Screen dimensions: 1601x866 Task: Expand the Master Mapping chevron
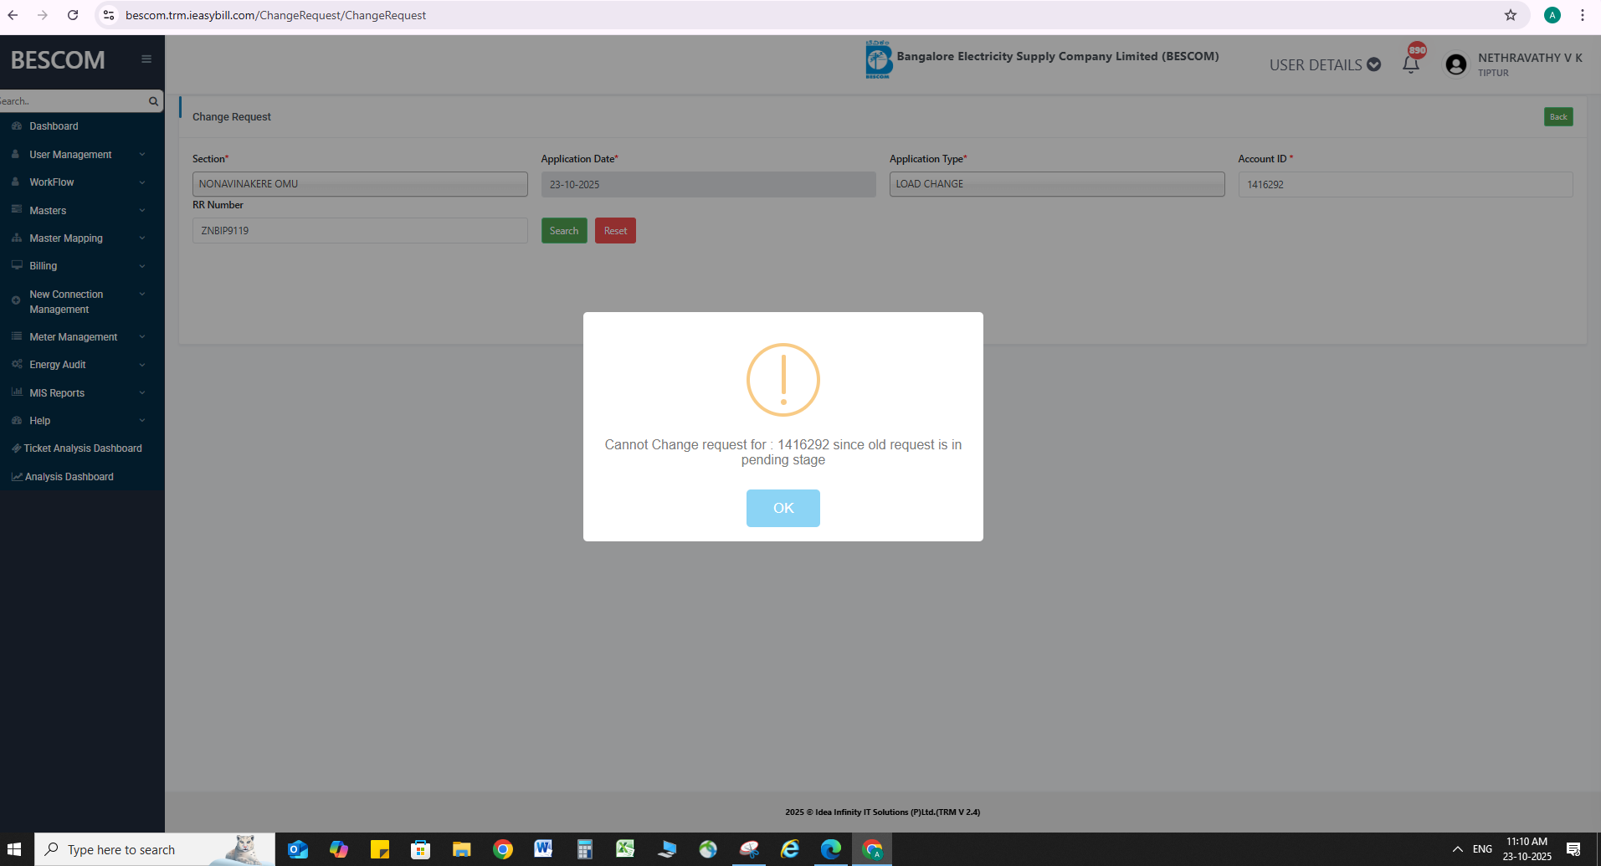pyautogui.click(x=142, y=238)
